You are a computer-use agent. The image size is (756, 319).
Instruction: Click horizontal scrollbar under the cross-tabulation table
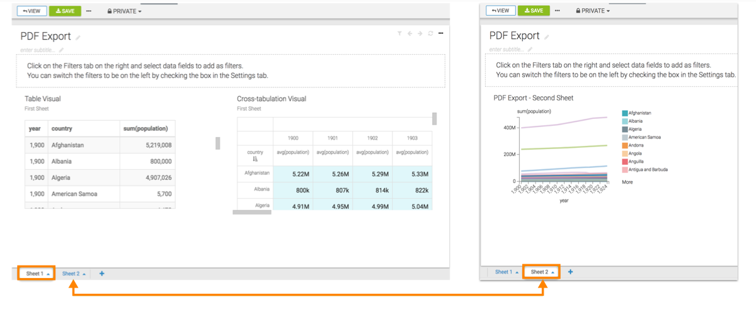tap(252, 213)
